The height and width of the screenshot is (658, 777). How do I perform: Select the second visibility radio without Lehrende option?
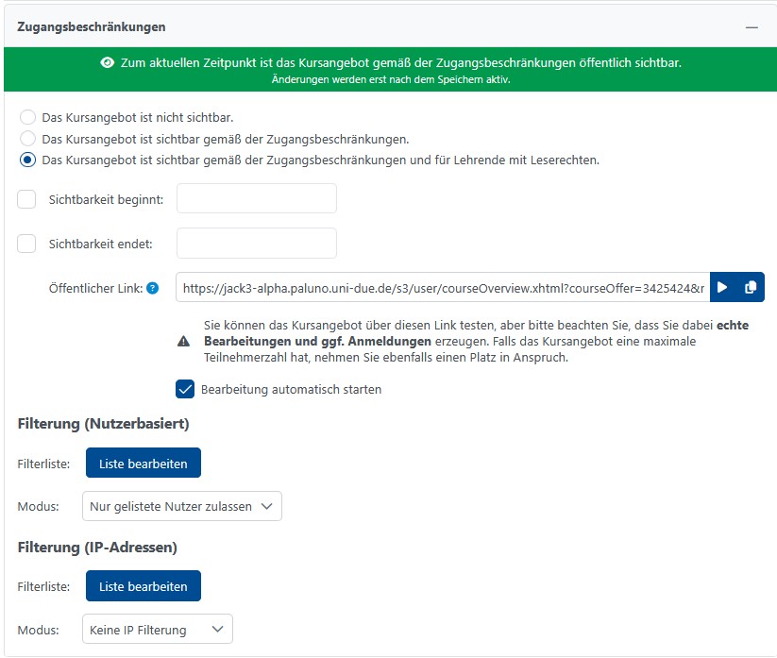(x=28, y=139)
